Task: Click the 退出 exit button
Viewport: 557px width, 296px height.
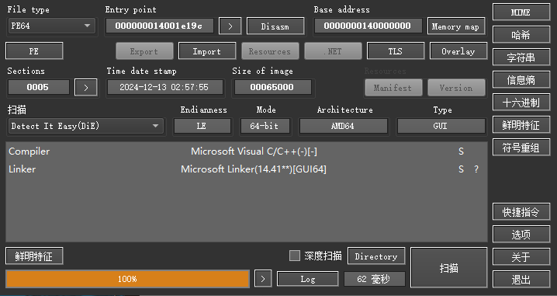Action: pos(521,280)
